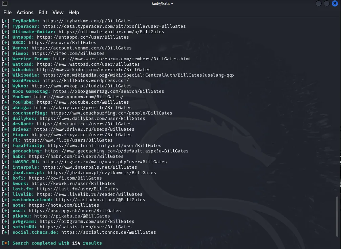Click the 'YouTube:' site label
The height and width of the screenshot is (249, 341).
point(23,102)
